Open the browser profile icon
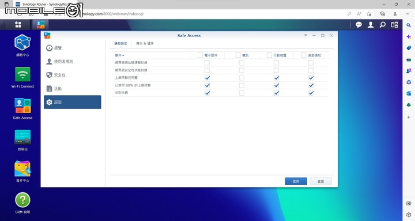415x221 pixels. [x=395, y=14]
